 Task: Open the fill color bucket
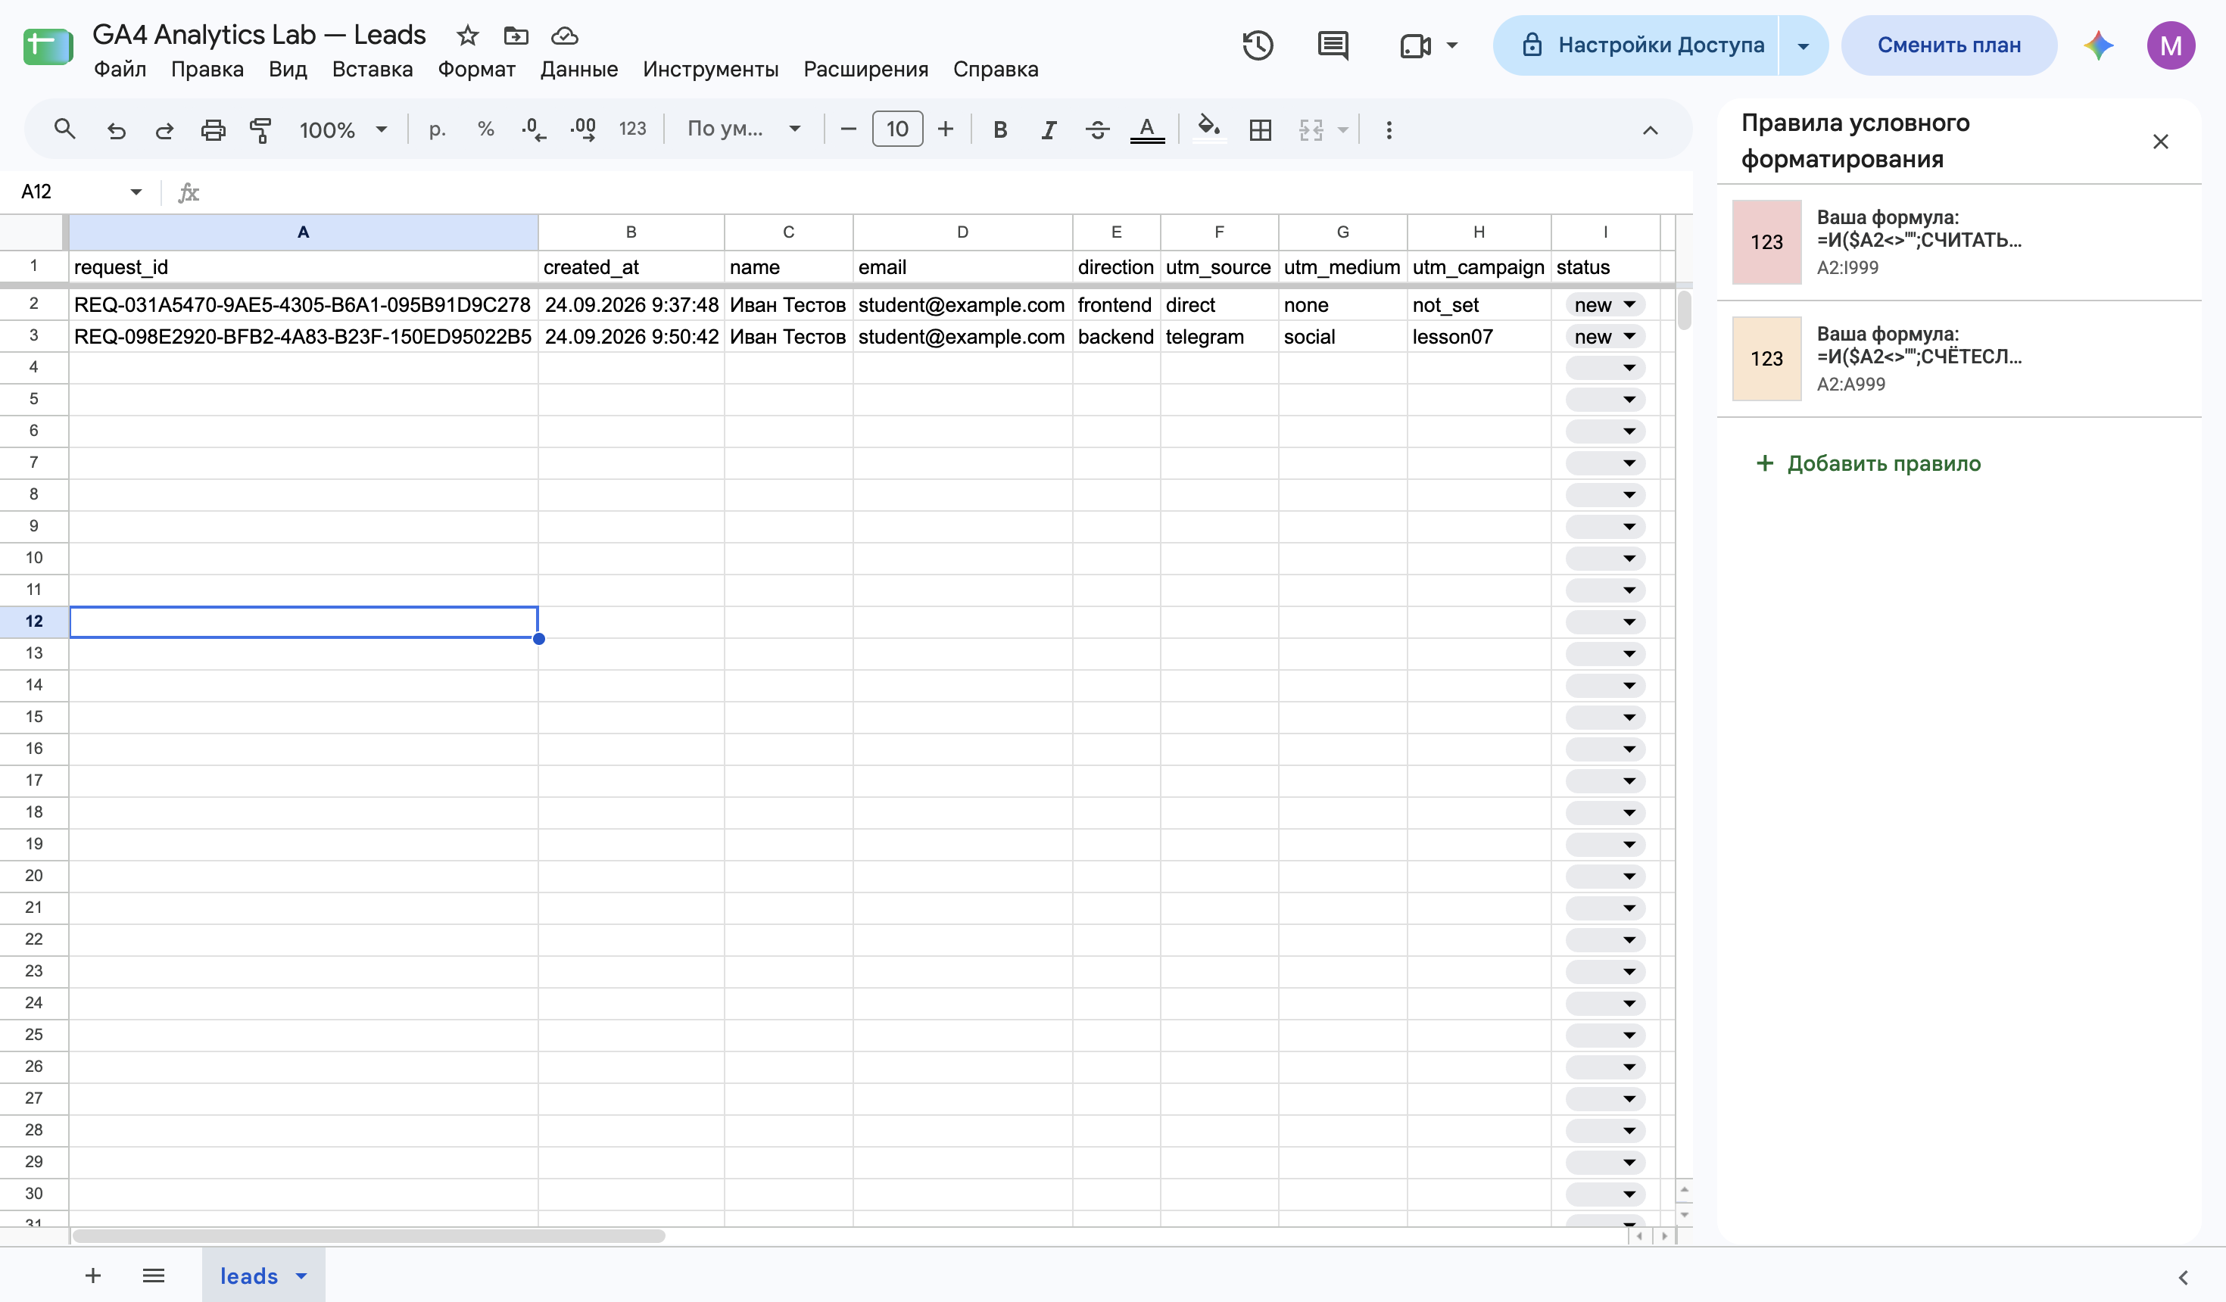tap(1208, 128)
